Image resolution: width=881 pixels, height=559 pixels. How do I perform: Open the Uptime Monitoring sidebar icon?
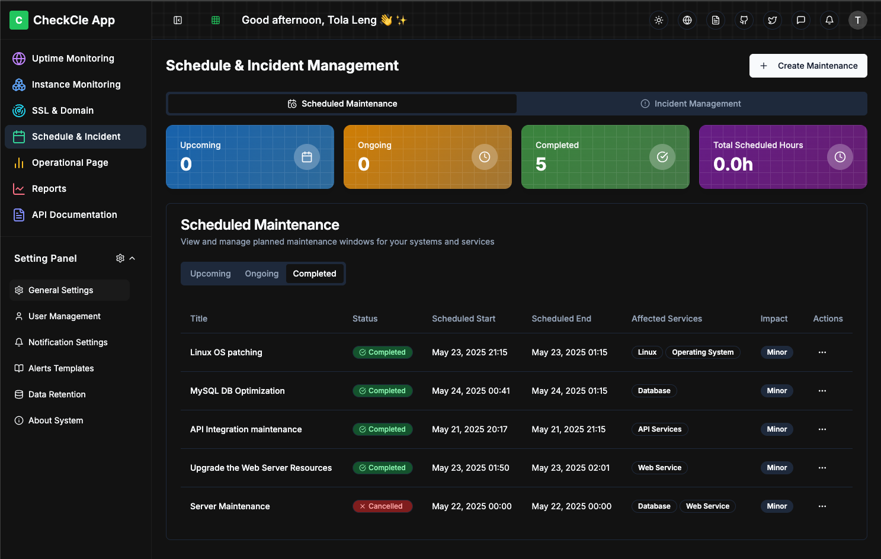(x=19, y=58)
